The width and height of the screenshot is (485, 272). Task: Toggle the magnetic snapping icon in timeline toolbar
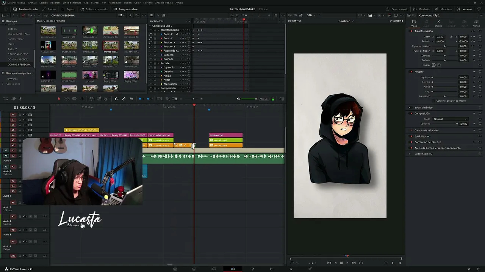pos(116,99)
